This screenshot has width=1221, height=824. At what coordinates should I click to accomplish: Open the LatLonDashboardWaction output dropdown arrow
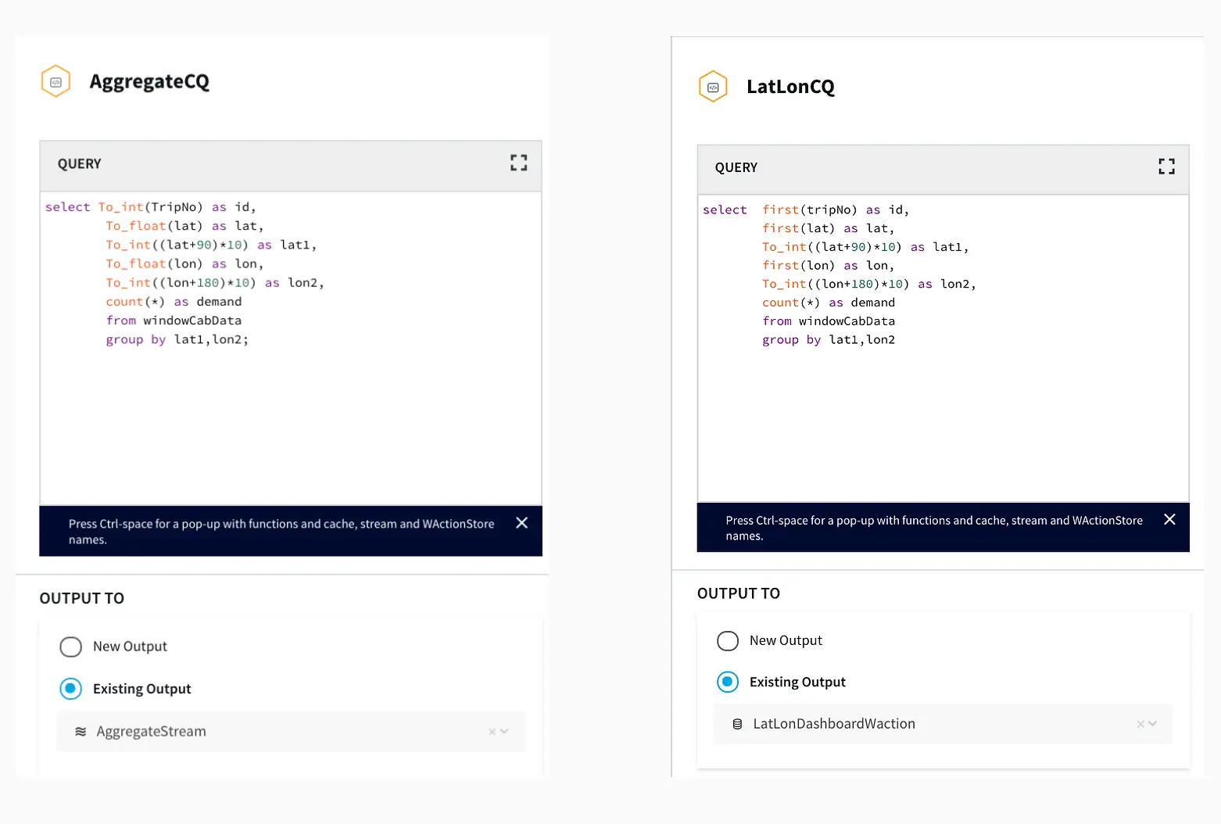(x=1152, y=724)
